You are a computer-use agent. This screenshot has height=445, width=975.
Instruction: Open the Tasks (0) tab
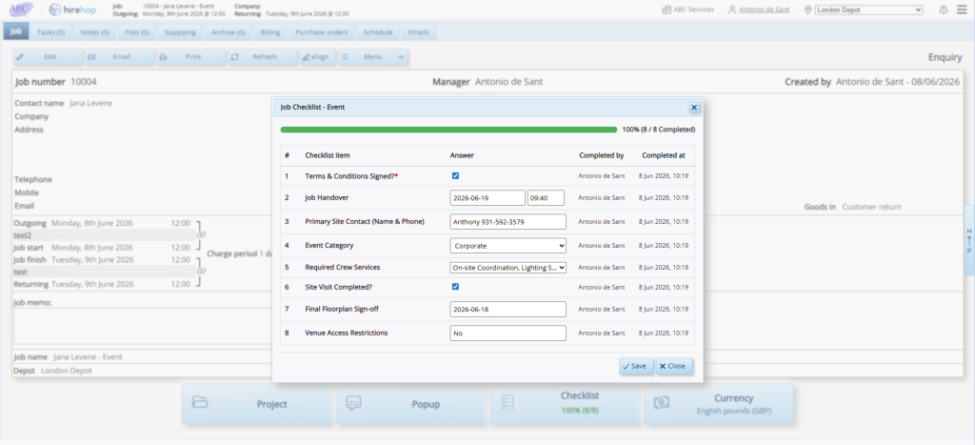point(51,32)
